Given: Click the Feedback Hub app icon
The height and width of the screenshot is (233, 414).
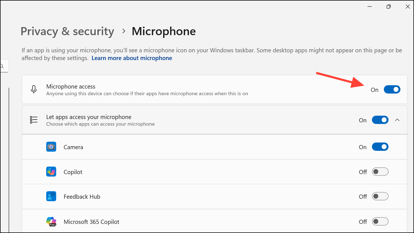Looking at the screenshot, I should (x=51, y=196).
